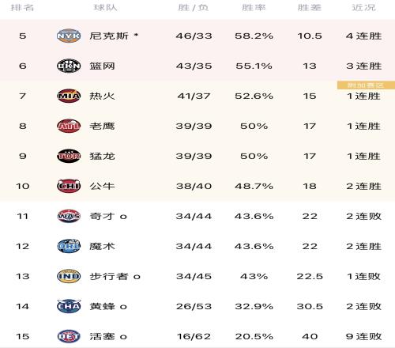Click the Pacers IND team logo

pyautogui.click(x=69, y=276)
